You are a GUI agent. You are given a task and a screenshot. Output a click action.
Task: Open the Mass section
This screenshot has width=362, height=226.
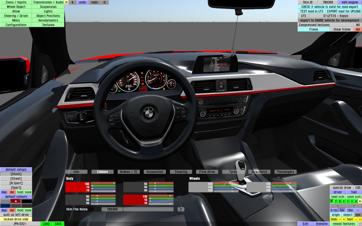point(16,20)
